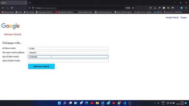Viewport: 189px width, 106px height.
Task: Open OBS Studio from taskbar
Action: click(x=130, y=103)
